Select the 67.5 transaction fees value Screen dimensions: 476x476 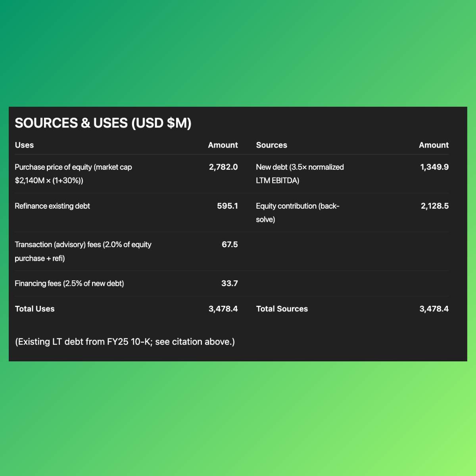click(230, 244)
